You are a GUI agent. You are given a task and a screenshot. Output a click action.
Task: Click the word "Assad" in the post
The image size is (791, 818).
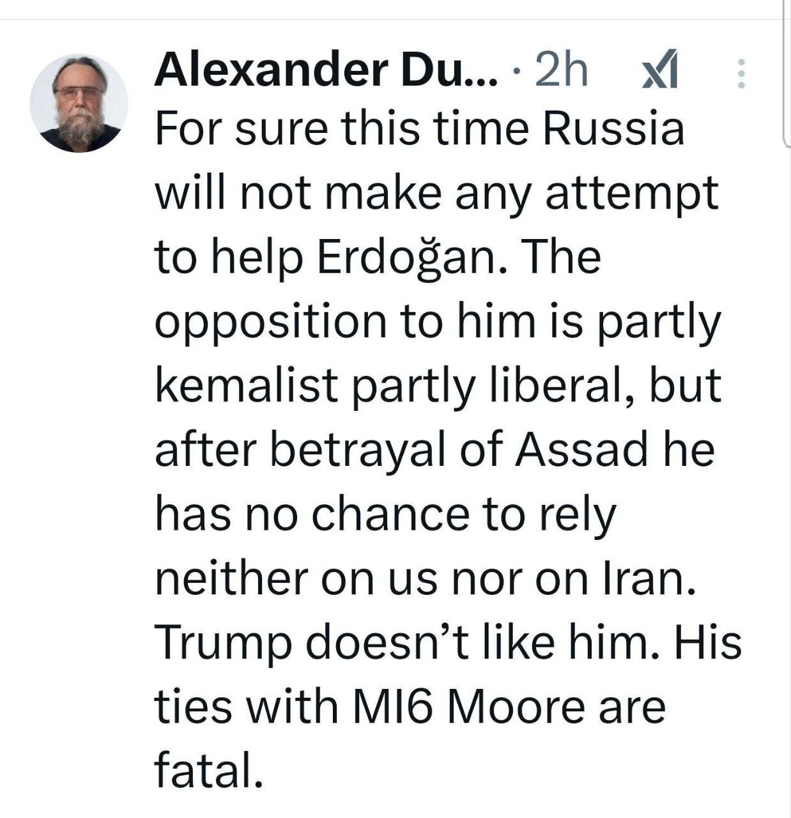(x=582, y=450)
